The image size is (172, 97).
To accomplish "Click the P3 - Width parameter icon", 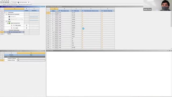I will click(x=12, y=28).
